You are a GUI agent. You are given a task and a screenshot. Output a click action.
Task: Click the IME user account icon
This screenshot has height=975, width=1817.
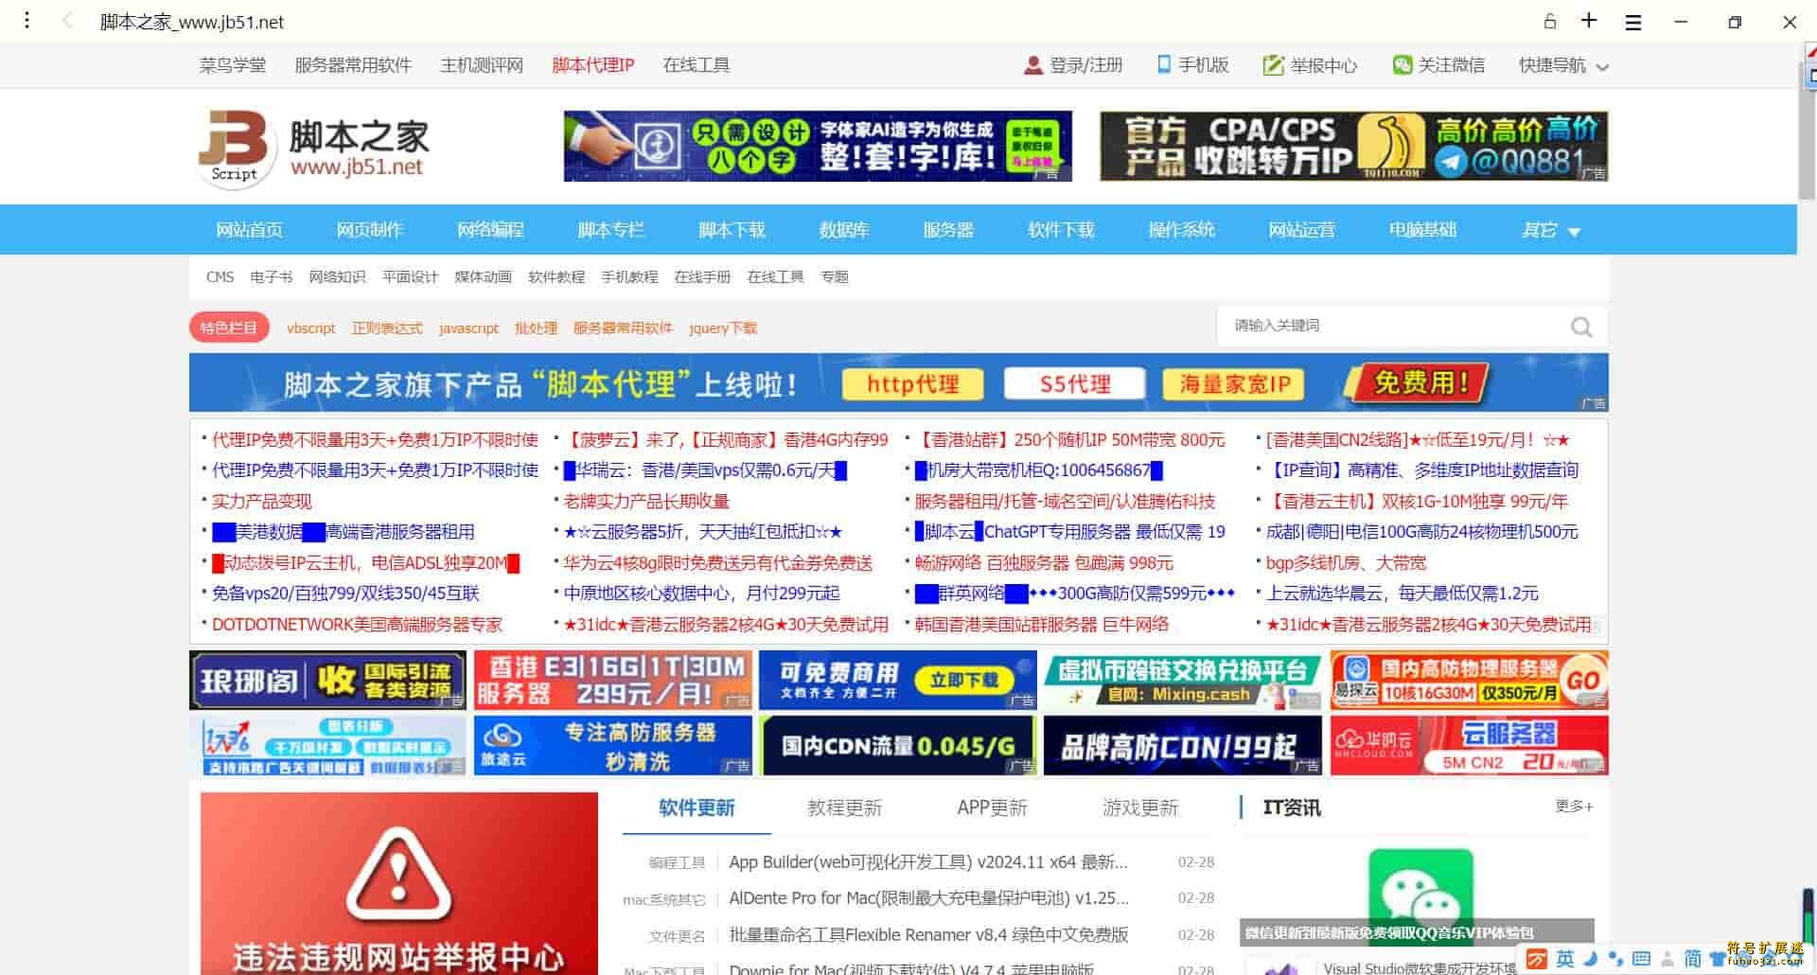click(x=1667, y=960)
